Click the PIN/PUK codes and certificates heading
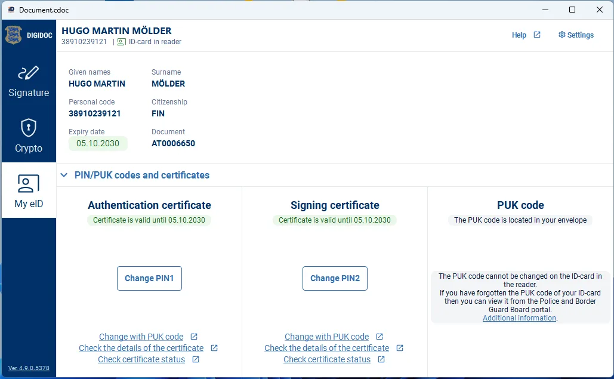 click(x=142, y=175)
